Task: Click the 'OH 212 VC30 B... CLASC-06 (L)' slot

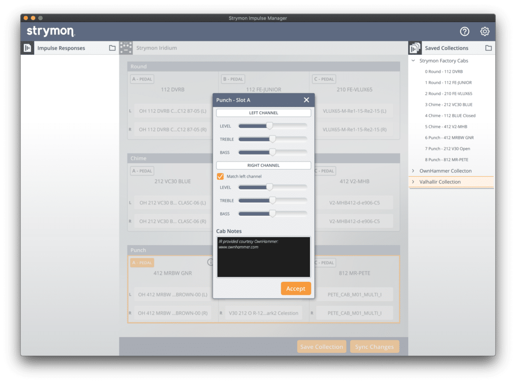Action: point(173,202)
